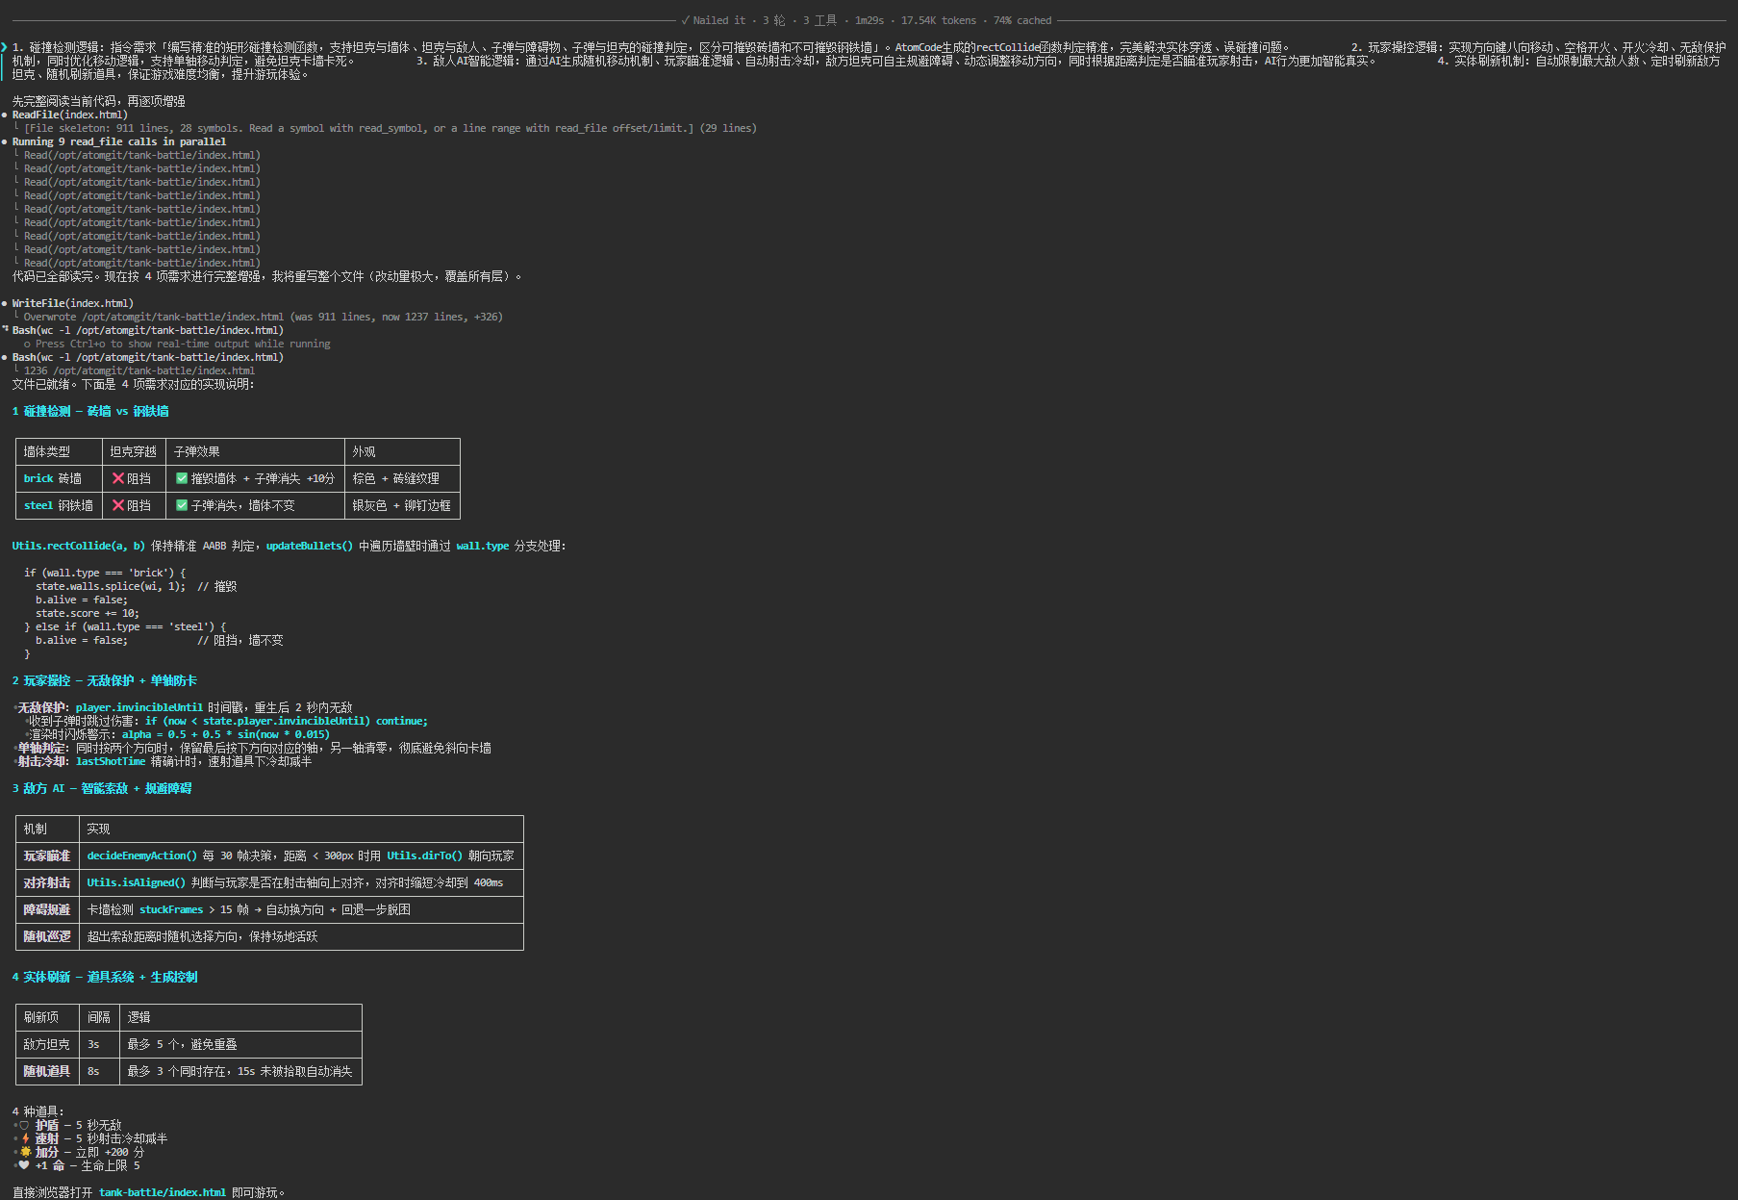The height and width of the screenshot is (1200, 1738).
Task: Click 'updateBullets()' inline code
Action: [310, 546]
